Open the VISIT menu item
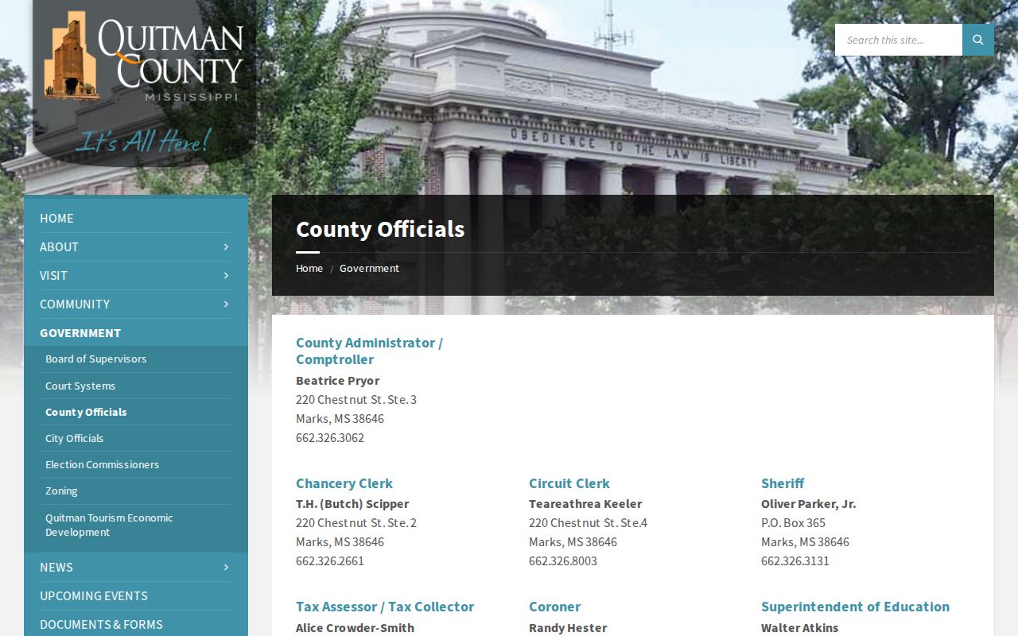This screenshot has height=636, width=1018. pyautogui.click(x=53, y=276)
